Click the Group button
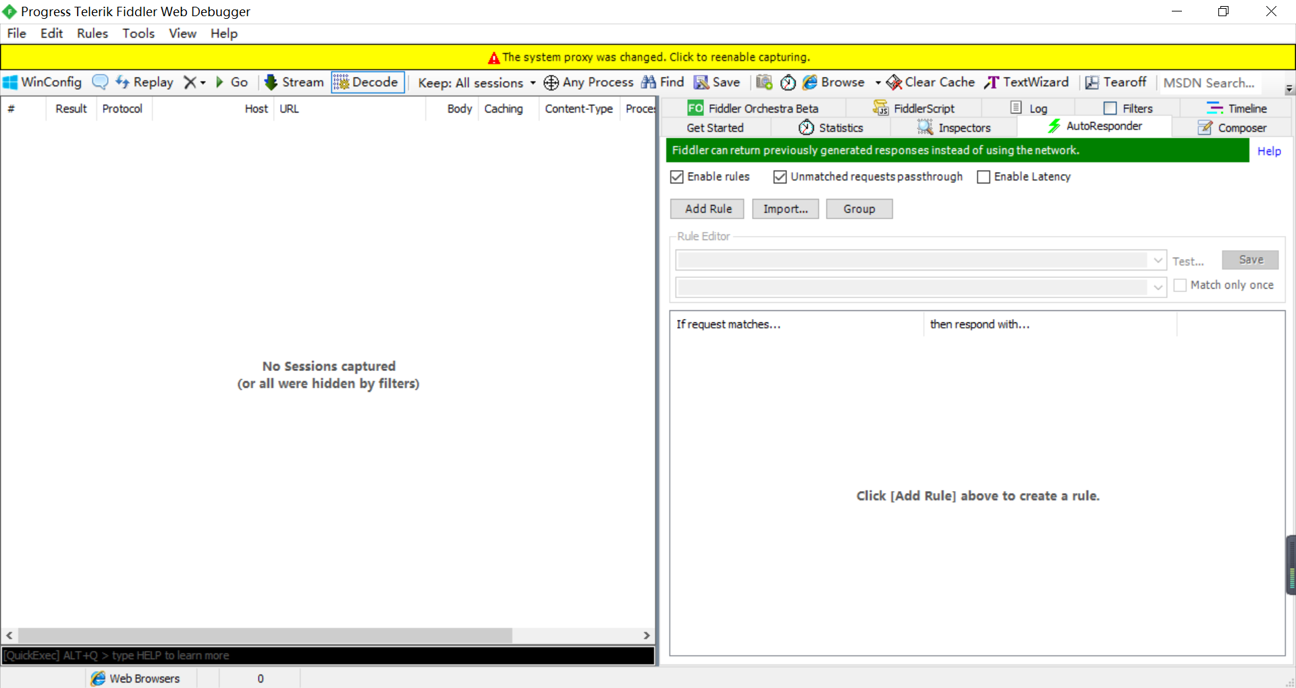 859,209
